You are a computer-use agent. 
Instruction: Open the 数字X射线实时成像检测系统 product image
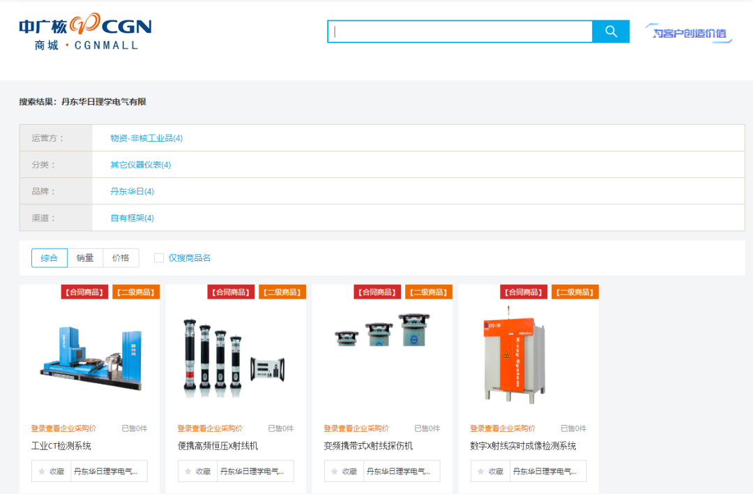click(514, 354)
